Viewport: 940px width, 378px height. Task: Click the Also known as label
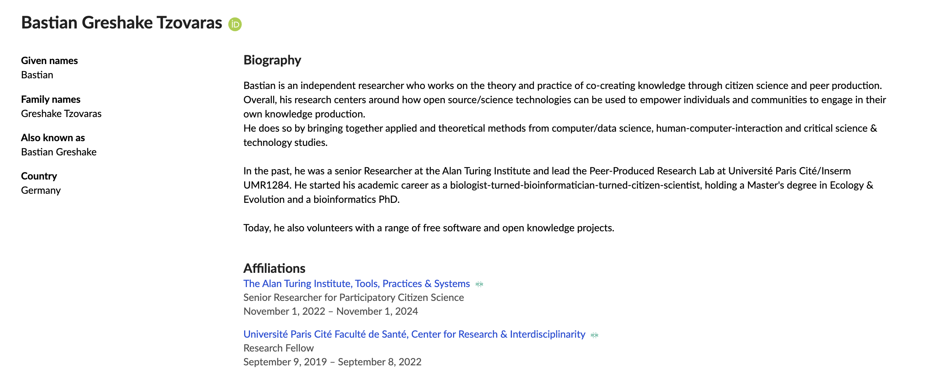53,138
